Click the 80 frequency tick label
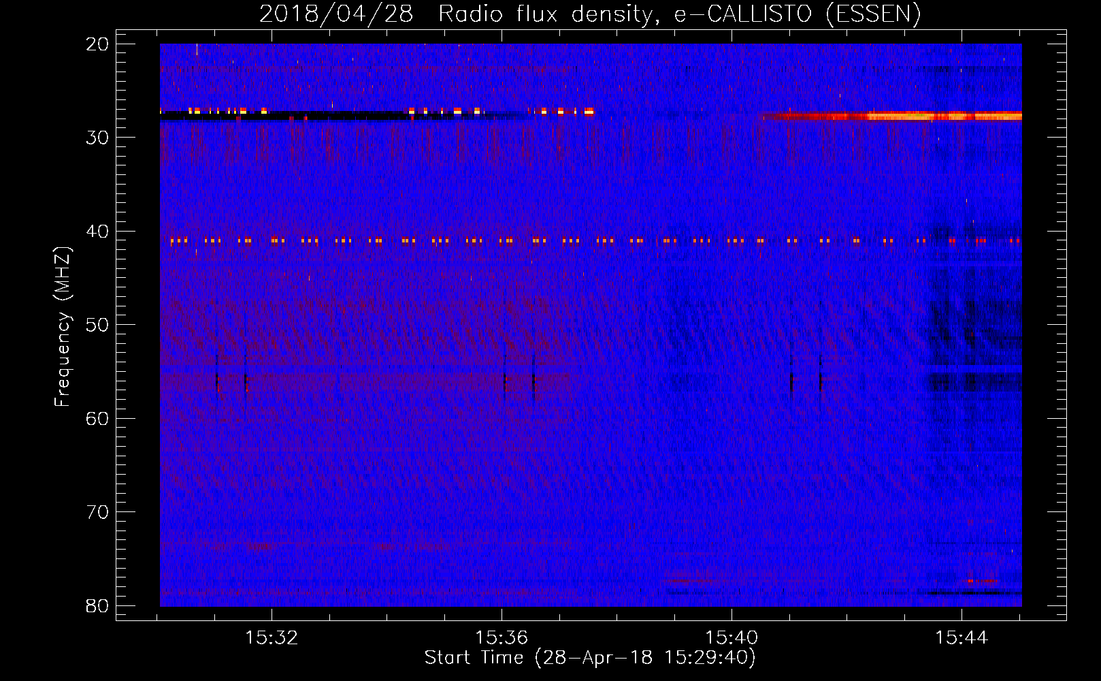This screenshot has height=681, width=1101. [97, 605]
